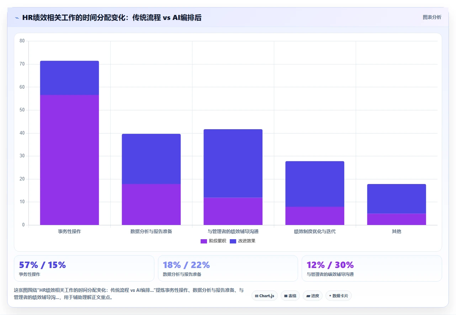This screenshot has height=315, width=456.
Task: Click the chart title HR绩效相关工作的时间分配变化
Action: (x=112, y=17)
